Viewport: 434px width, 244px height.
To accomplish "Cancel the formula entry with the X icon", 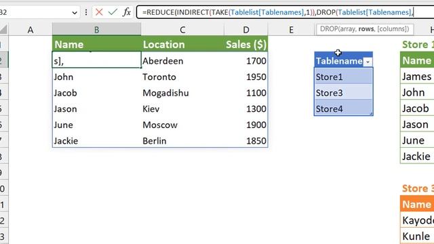I will coord(99,12).
